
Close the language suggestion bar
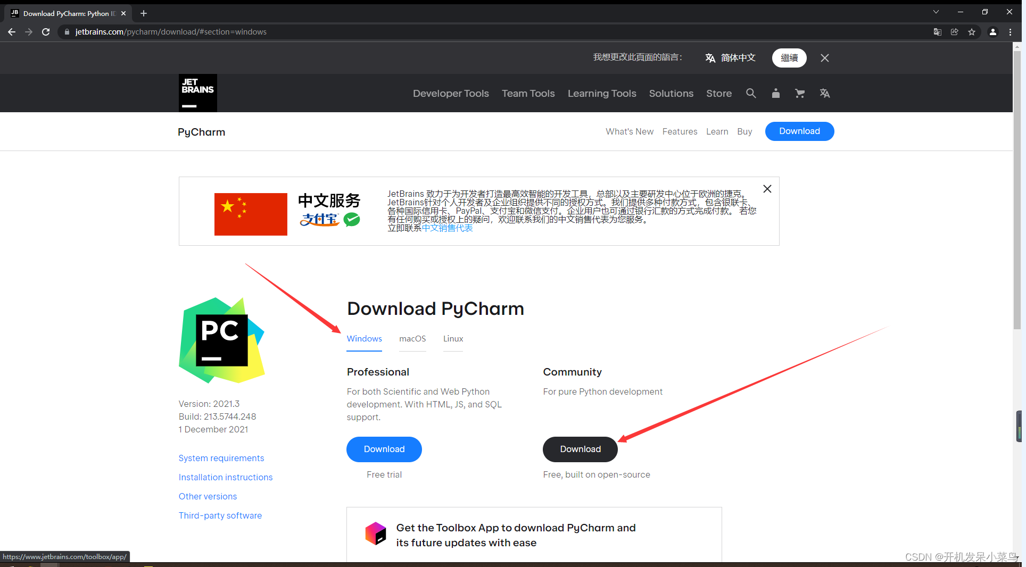point(825,58)
